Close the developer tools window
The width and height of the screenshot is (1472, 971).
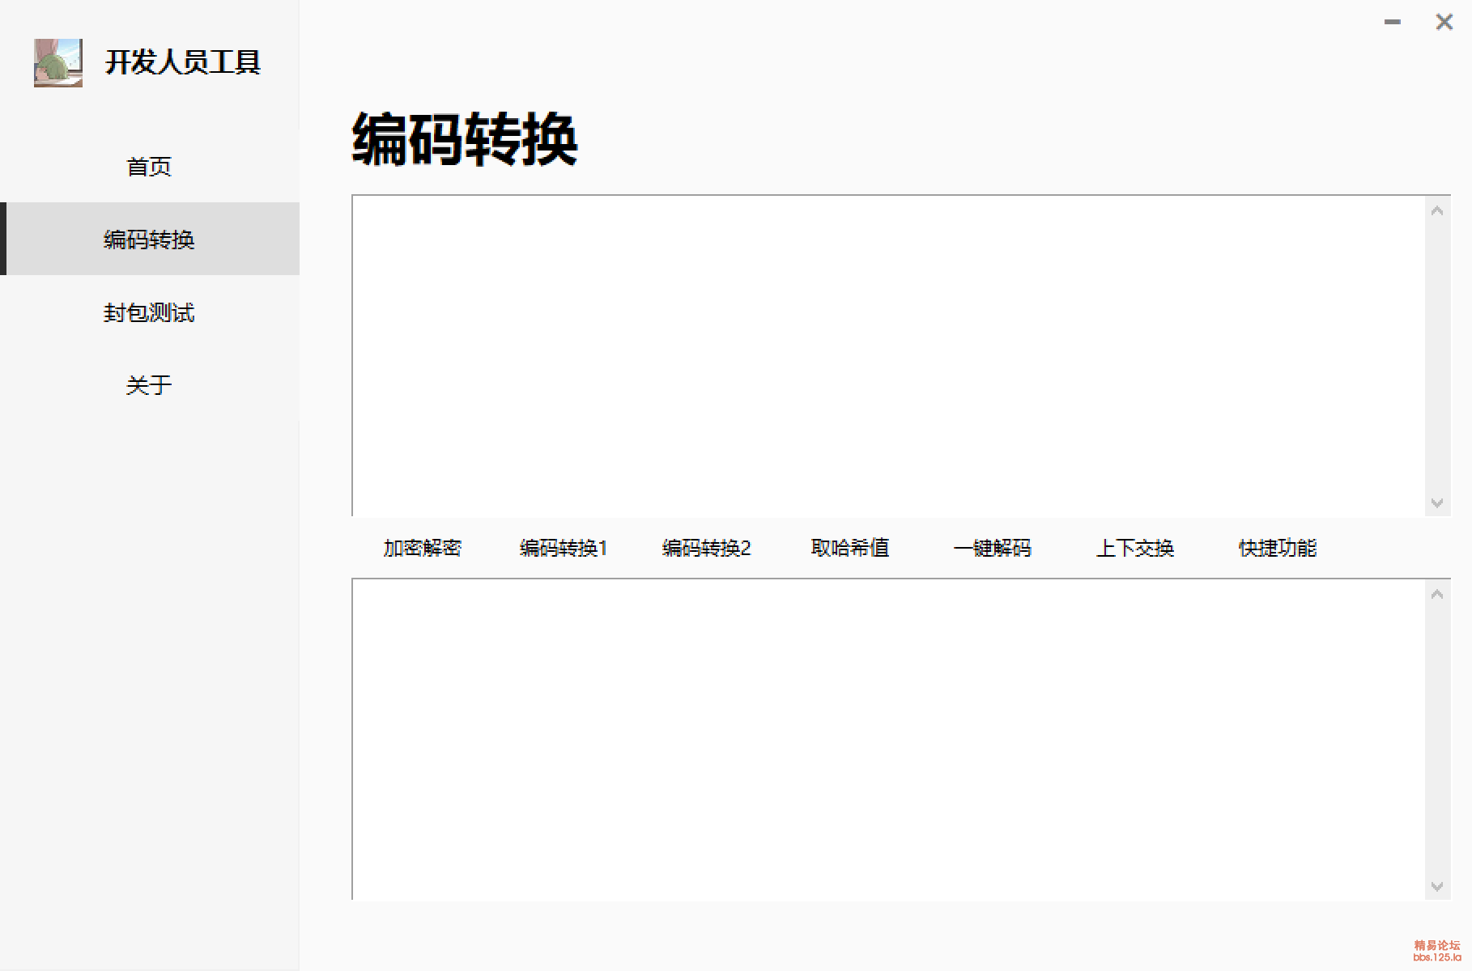click(x=1444, y=22)
